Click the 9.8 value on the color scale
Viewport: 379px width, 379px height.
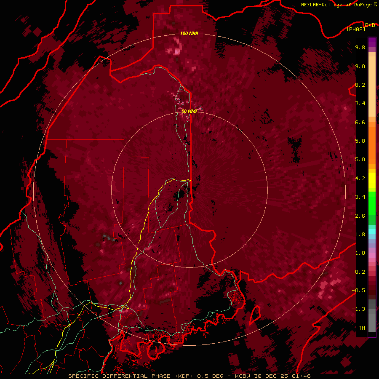point(360,47)
